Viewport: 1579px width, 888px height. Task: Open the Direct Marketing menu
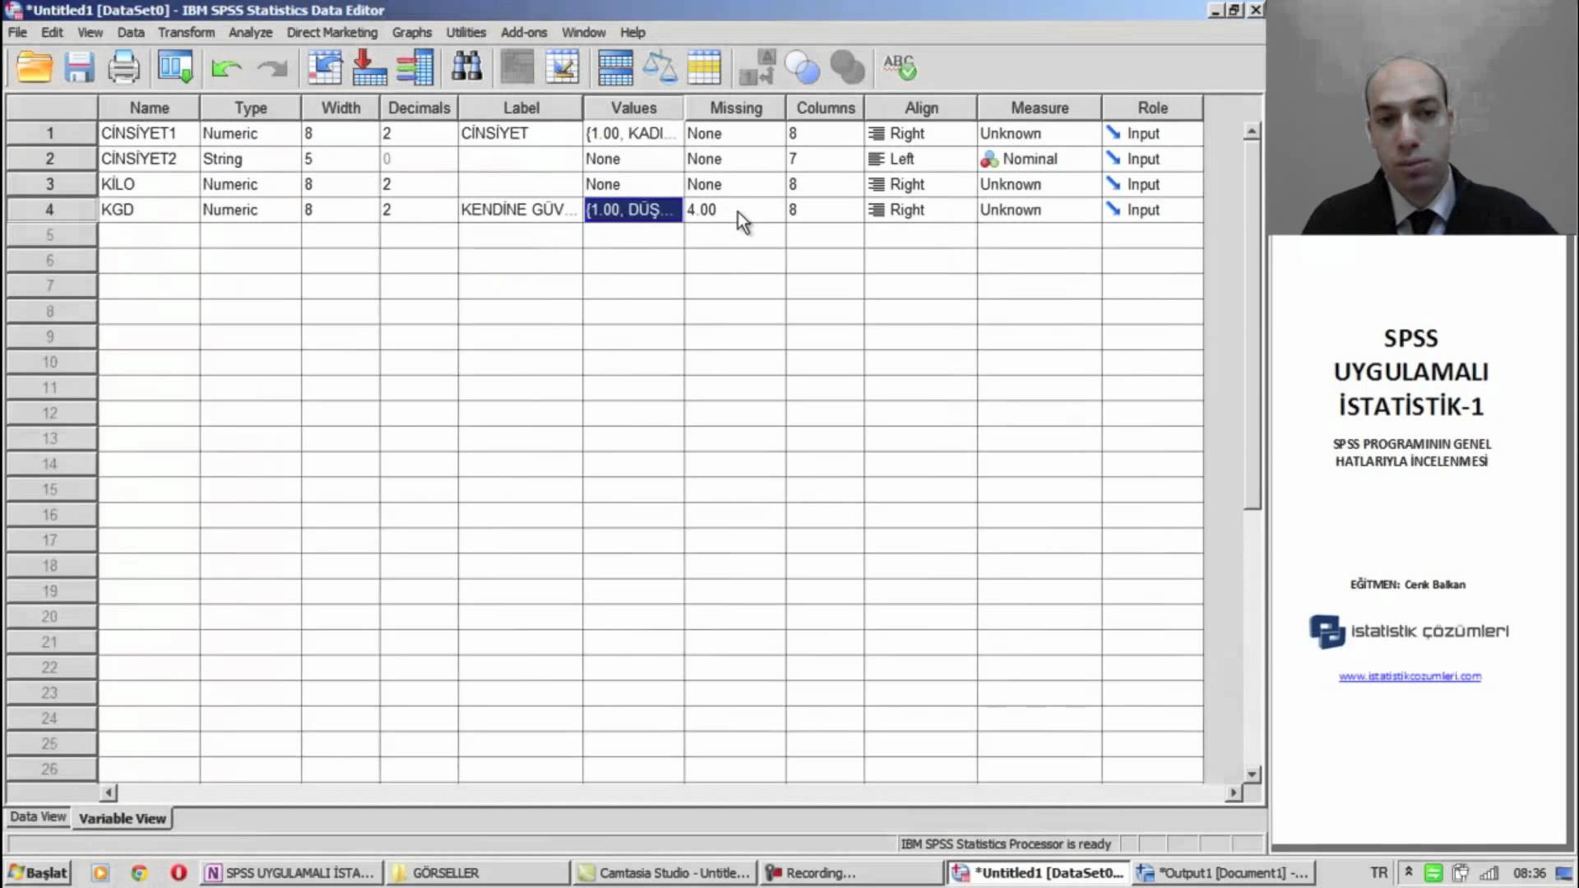click(x=331, y=32)
